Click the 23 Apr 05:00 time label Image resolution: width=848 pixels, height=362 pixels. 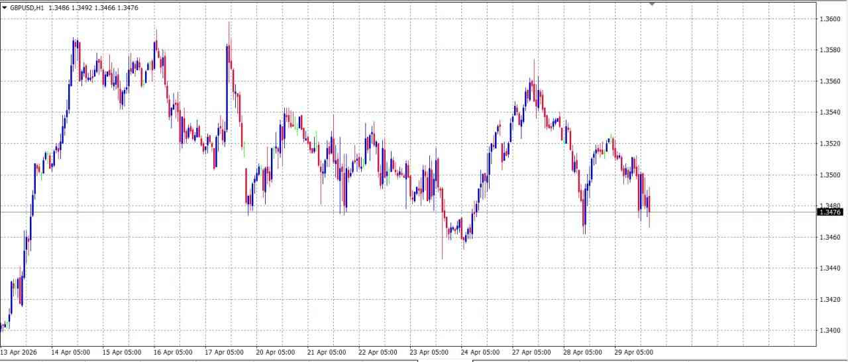pos(429,352)
